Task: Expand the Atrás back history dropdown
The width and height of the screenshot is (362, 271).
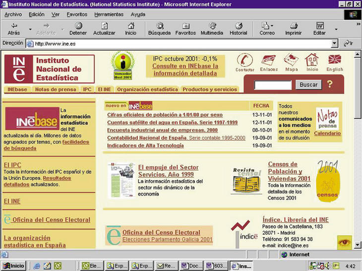Action: pos(30,29)
